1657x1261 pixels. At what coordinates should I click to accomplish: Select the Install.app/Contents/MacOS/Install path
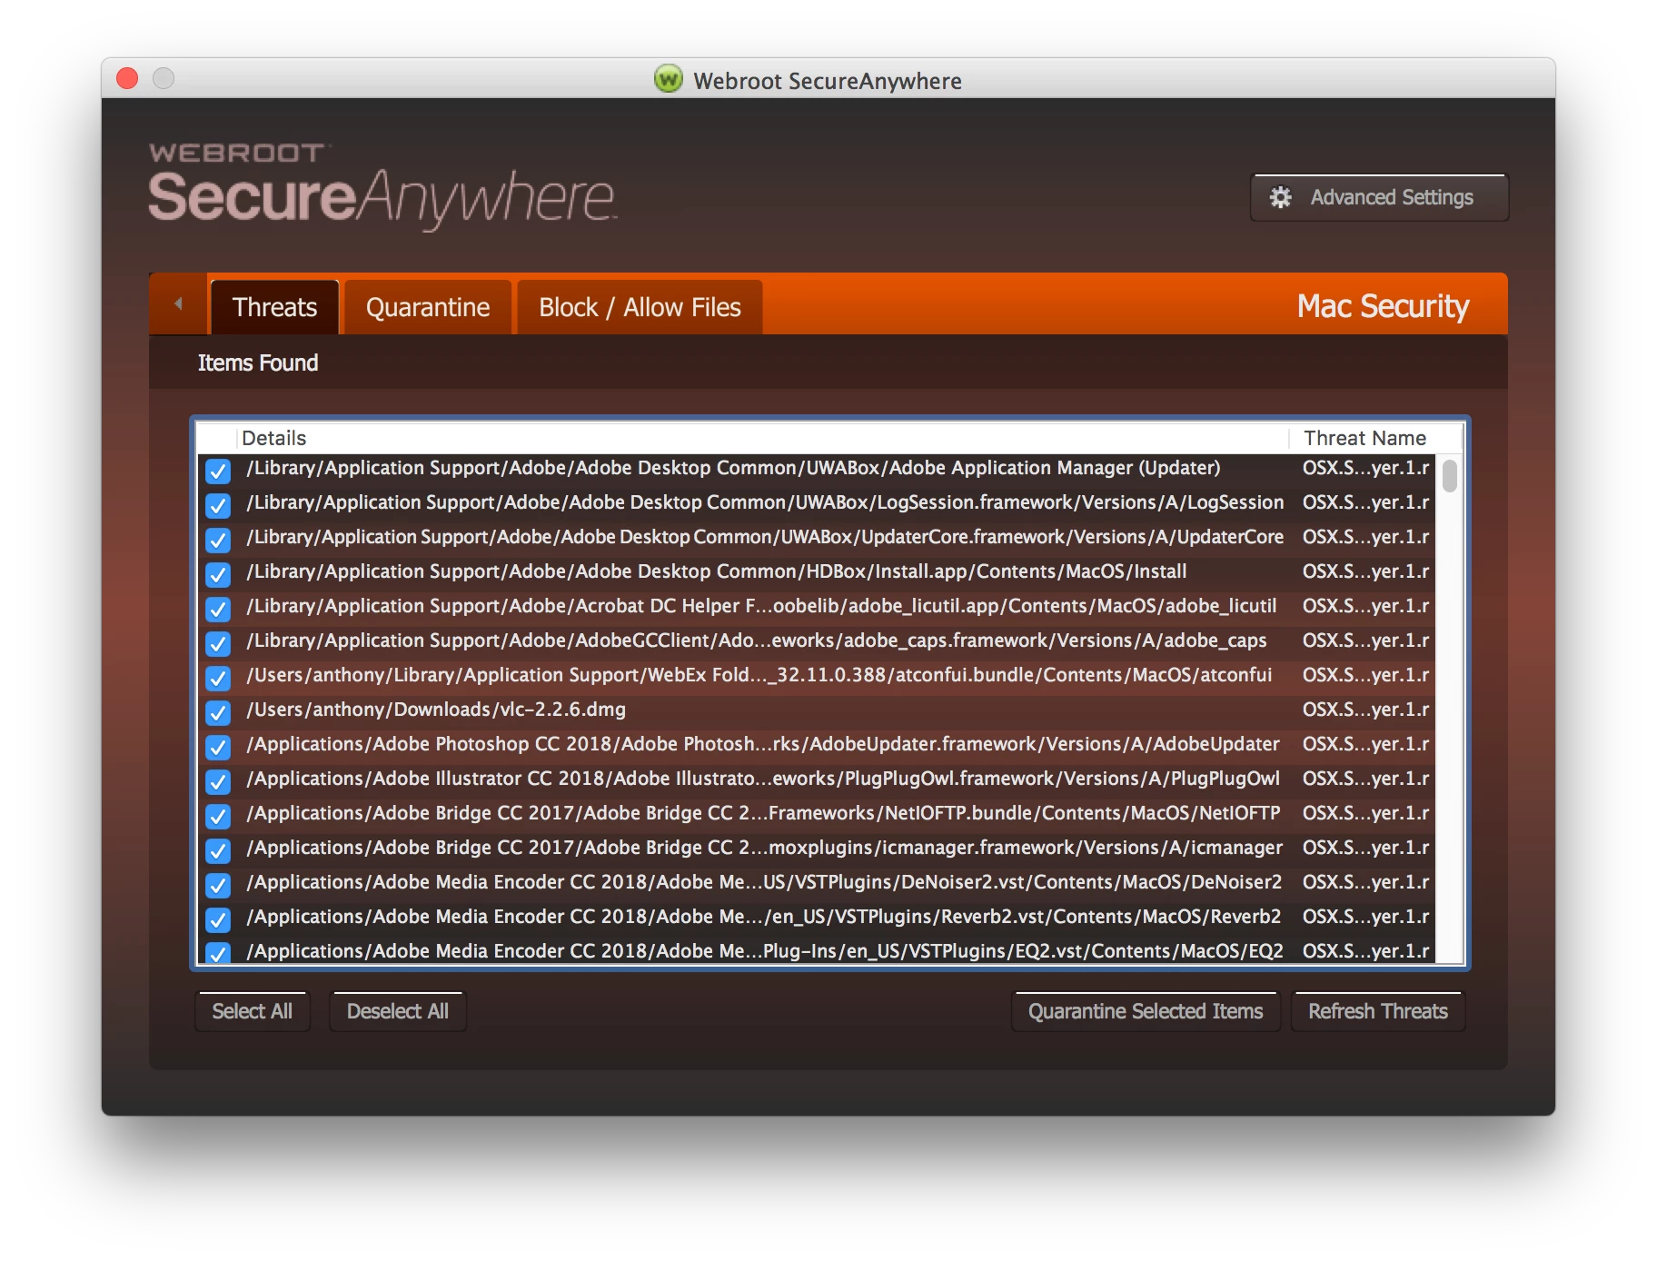(x=717, y=571)
